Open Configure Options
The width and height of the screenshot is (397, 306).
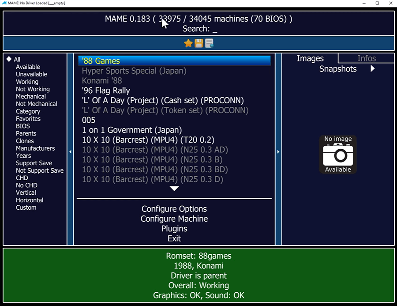point(174,209)
